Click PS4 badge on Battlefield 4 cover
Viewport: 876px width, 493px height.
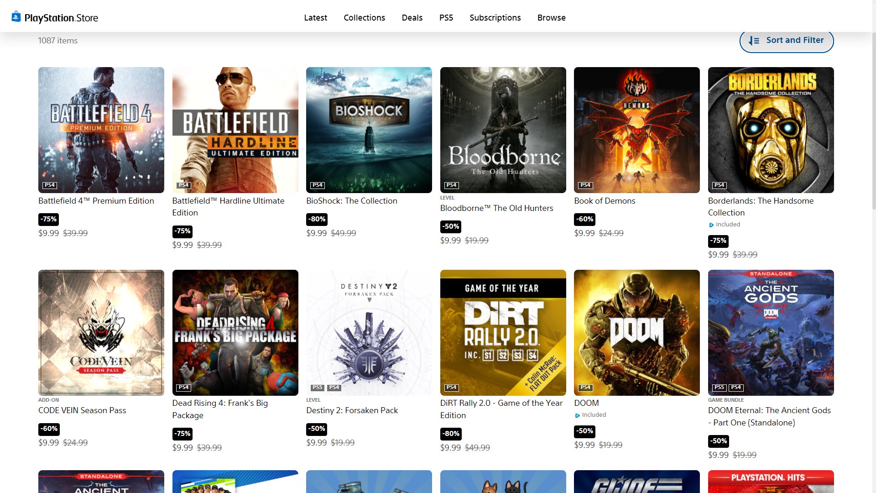[x=49, y=185]
